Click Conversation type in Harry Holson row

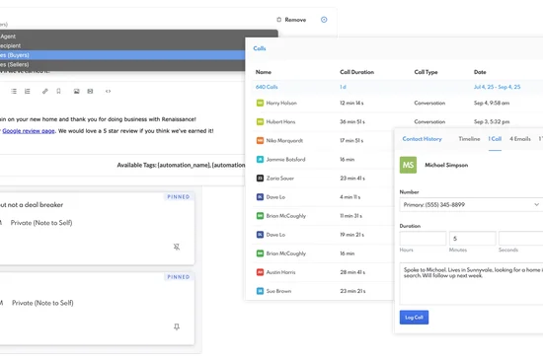[429, 104]
